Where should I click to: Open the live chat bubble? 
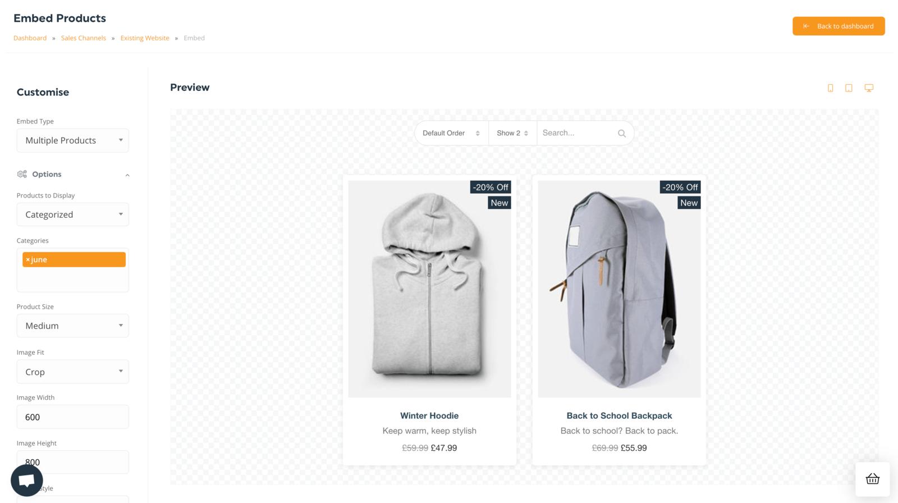point(27,481)
